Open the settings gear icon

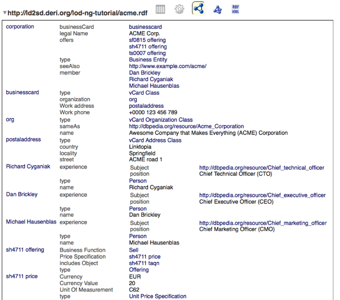click(x=179, y=9)
